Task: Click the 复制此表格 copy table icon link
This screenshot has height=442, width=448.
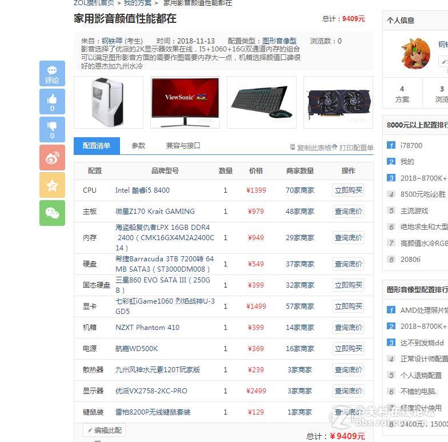Action: (x=310, y=148)
